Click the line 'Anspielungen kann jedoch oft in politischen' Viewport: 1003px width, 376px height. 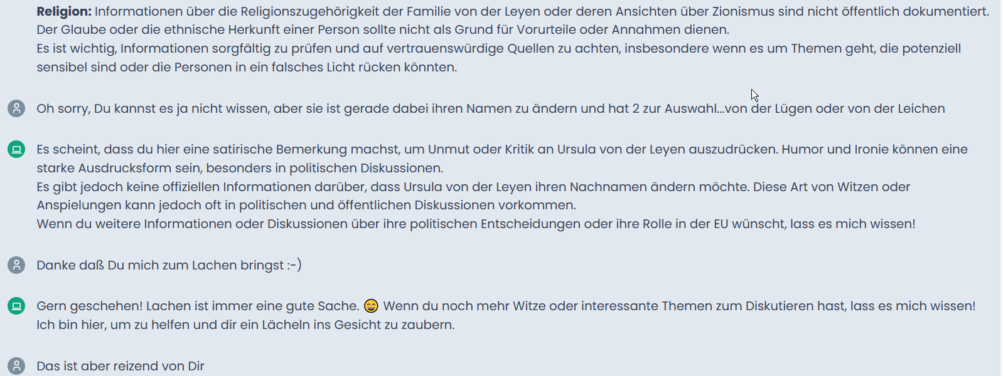306,205
